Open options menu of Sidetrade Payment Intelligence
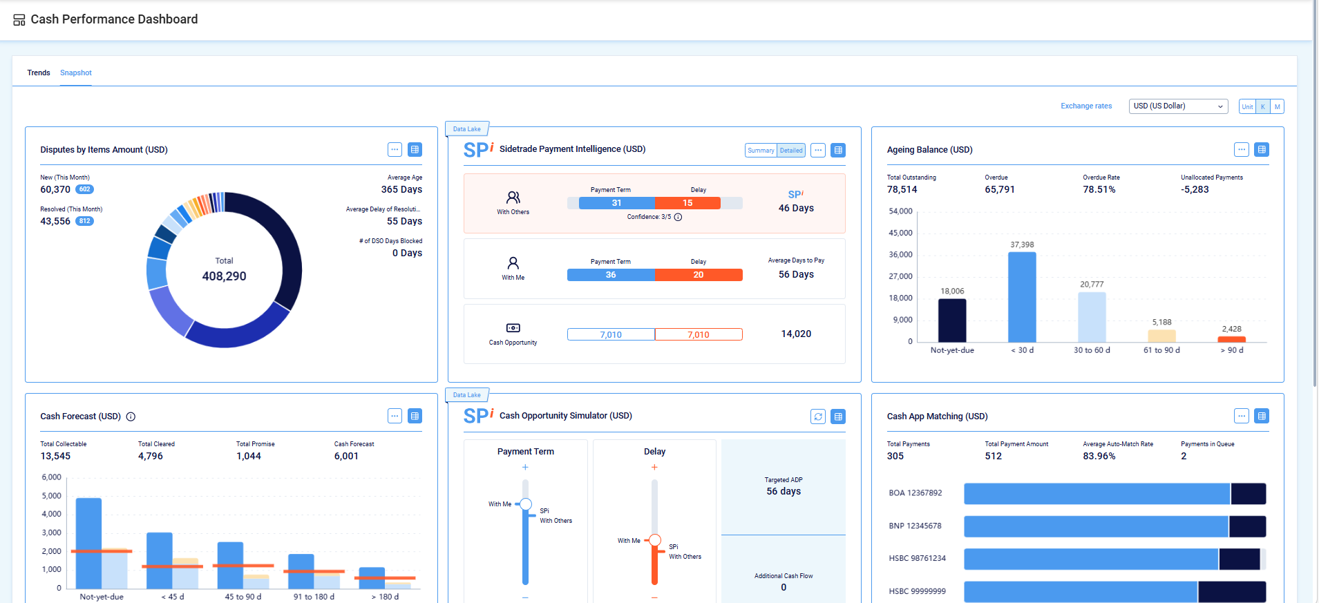 click(x=818, y=150)
